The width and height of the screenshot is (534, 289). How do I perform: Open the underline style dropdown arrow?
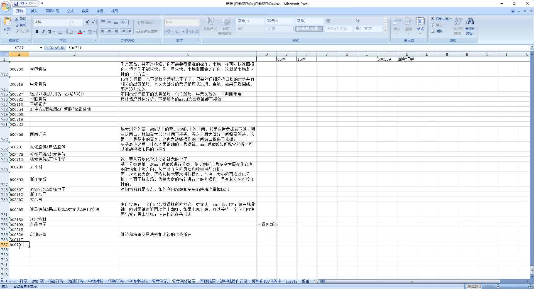(x=54, y=32)
